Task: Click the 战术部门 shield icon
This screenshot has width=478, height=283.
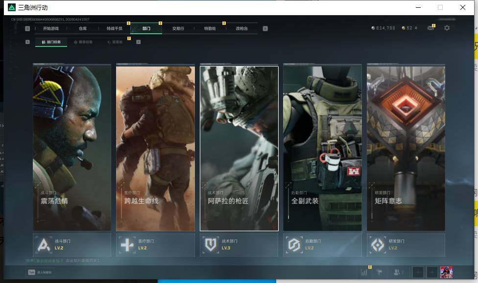Action: 211,245
